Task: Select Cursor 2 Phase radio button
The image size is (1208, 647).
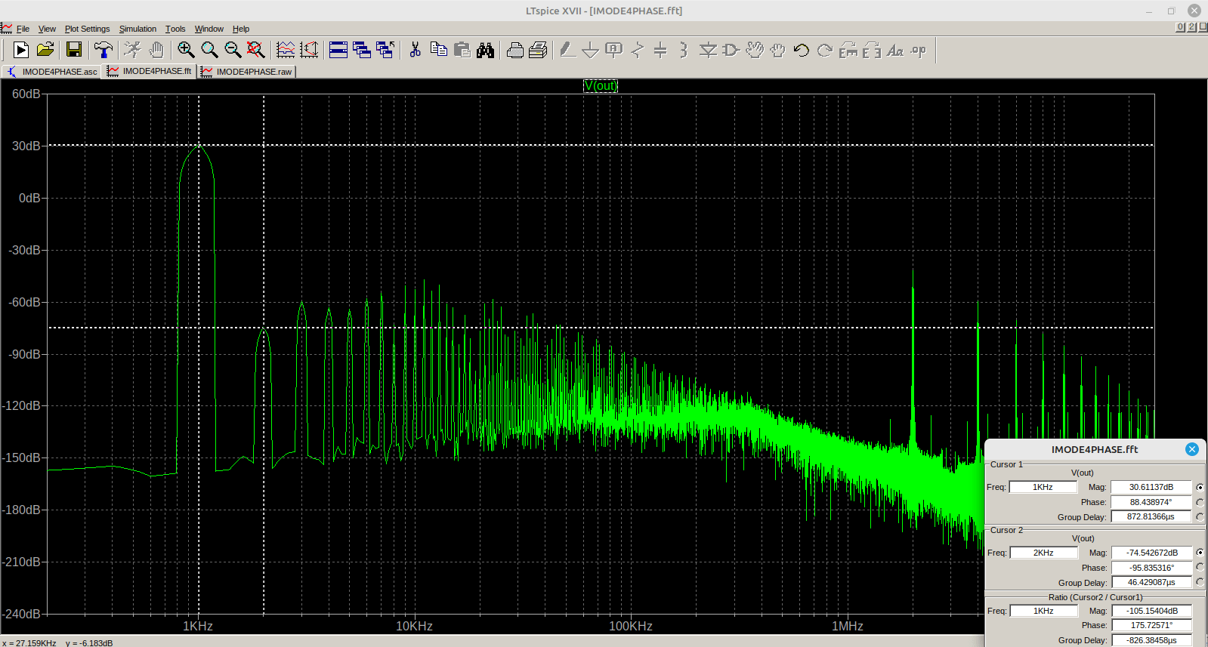Action: click(1200, 567)
